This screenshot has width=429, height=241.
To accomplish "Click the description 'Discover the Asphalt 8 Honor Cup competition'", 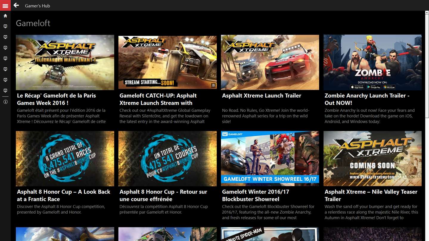I will tap(61, 209).
